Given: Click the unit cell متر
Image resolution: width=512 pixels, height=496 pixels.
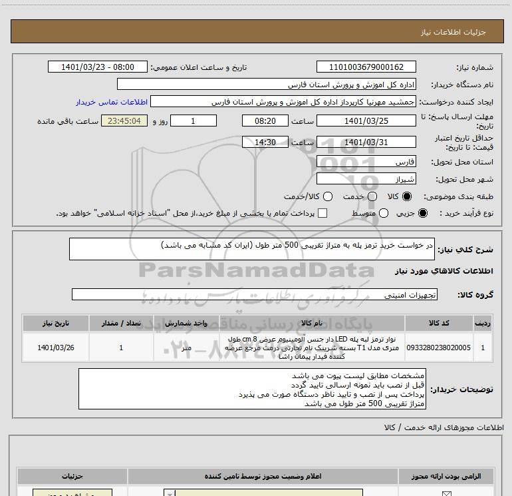Looking at the screenshot, I should point(186,348).
